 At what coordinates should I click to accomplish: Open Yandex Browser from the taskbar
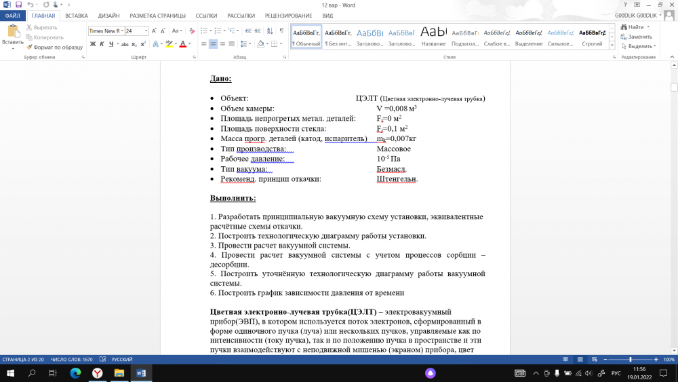pyautogui.click(x=97, y=373)
